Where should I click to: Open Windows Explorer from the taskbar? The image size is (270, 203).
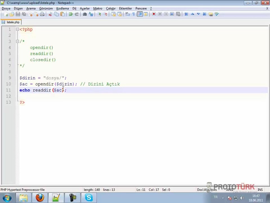[23, 198]
